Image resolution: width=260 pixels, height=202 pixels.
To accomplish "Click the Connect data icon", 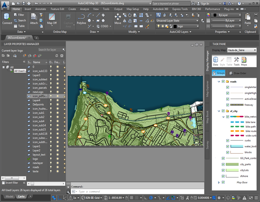I will (x=7, y=18).
